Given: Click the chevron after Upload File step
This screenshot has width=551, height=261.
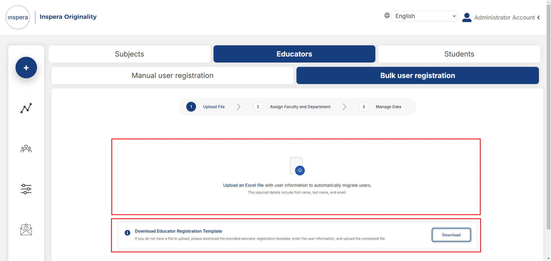Looking at the screenshot, I should (238, 107).
